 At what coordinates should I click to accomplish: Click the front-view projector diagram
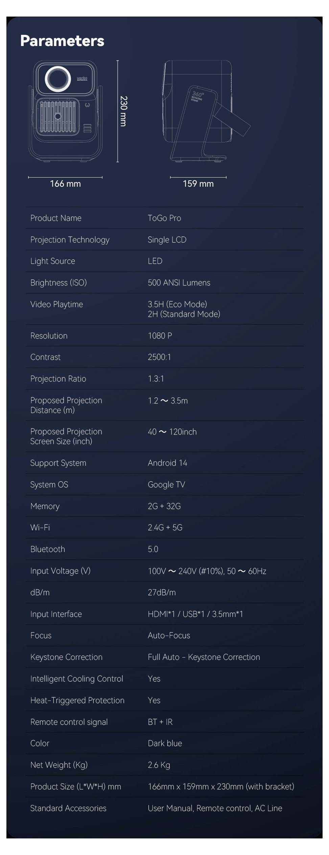[x=65, y=111]
